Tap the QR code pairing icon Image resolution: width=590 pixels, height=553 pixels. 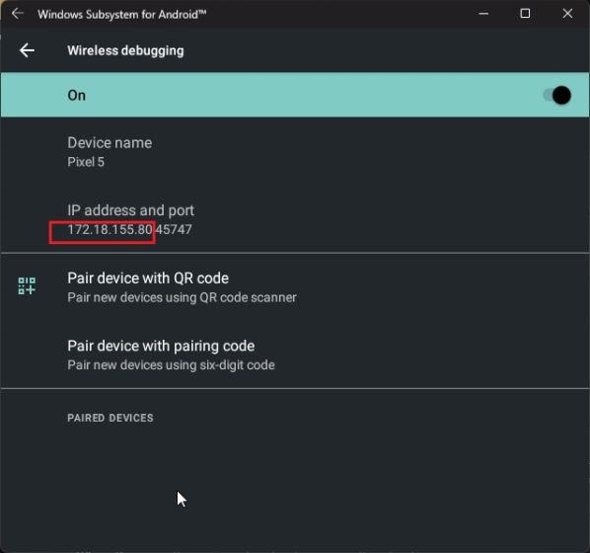point(27,286)
